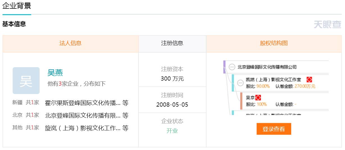Click the 吴 avatar thumbnail
This screenshot has width=345, height=150.
[26, 81]
